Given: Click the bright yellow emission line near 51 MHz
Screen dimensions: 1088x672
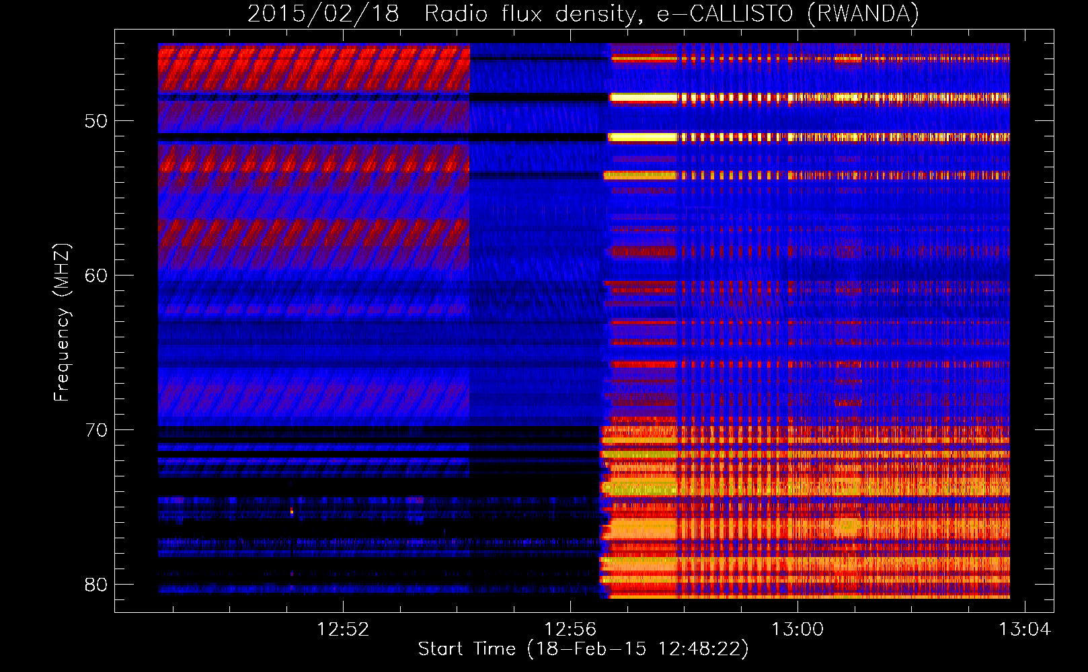Looking at the screenshot, I should (808, 137).
